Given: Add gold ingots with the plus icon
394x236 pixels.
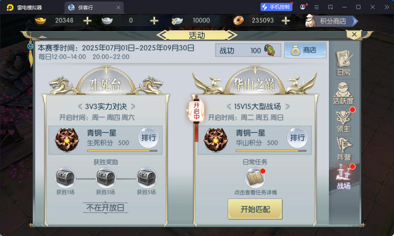Looking at the screenshot, I should [87, 21].
